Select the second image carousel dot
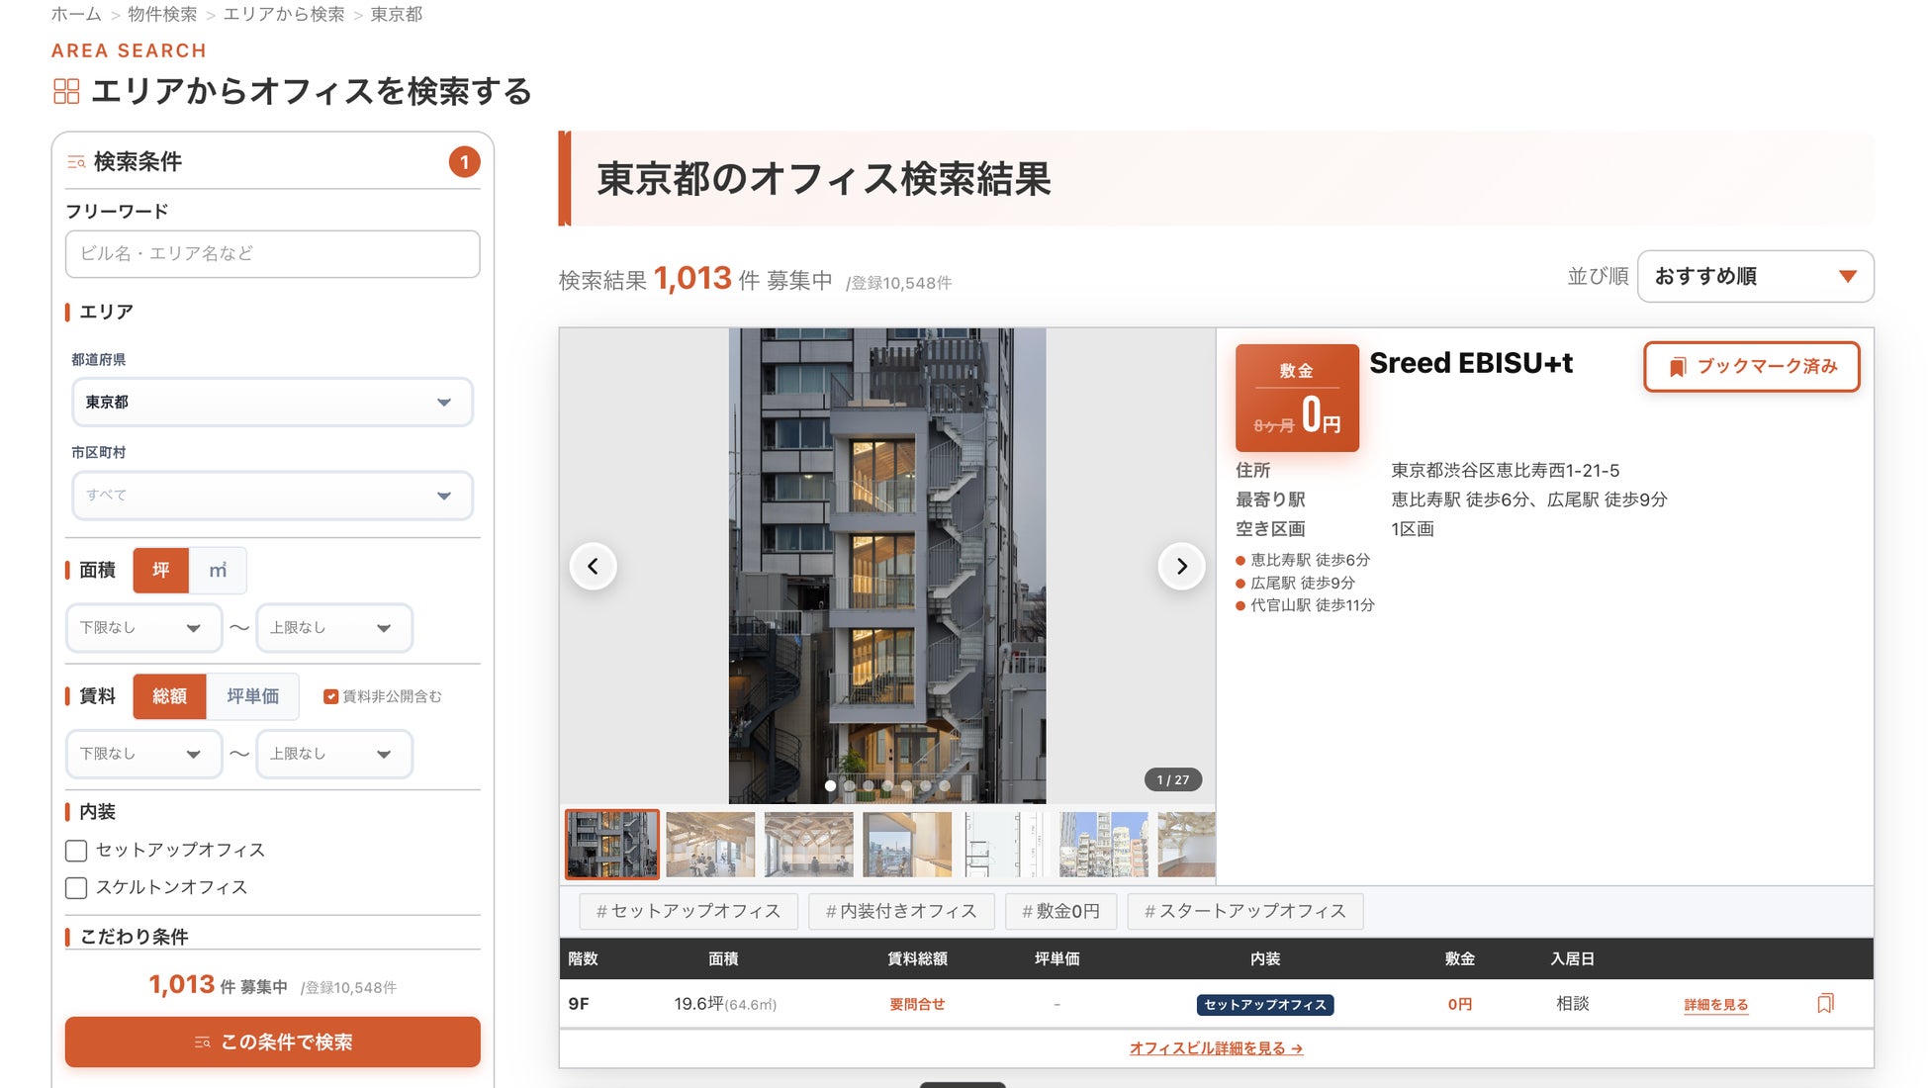1929x1088 pixels. click(x=849, y=786)
